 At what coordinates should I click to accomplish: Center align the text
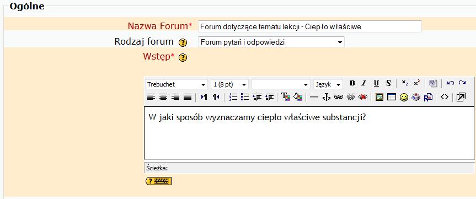pyautogui.click(x=163, y=97)
